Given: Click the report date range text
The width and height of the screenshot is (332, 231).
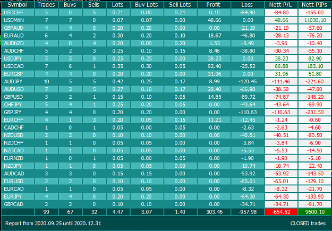Looking at the screenshot, I should (x=53, y=224).
